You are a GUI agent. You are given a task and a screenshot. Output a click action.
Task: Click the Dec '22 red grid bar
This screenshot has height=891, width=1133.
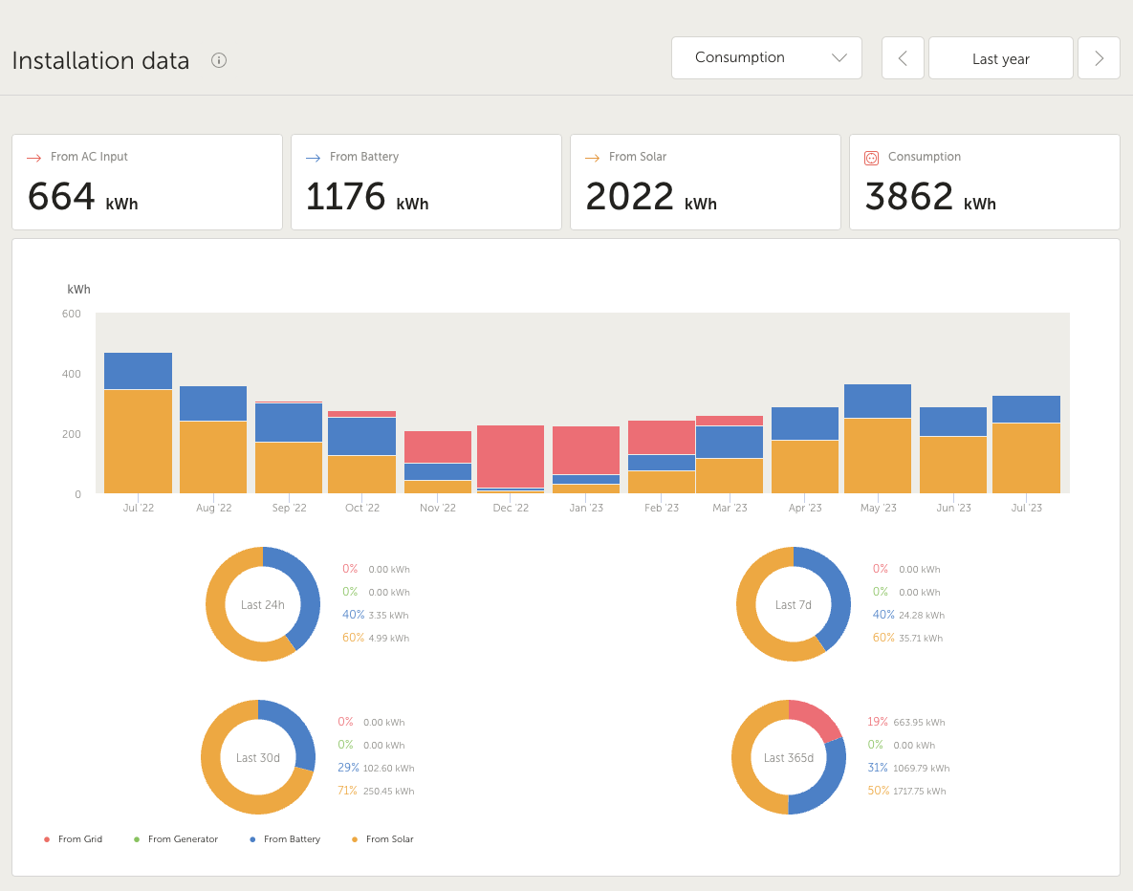(511, 456)
